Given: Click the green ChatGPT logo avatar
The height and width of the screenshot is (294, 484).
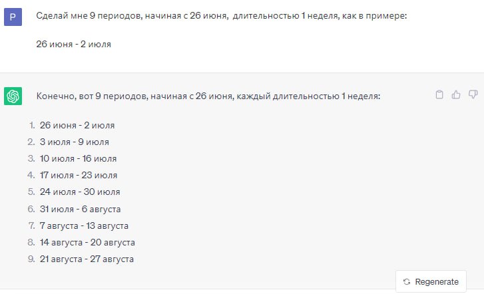Looking at the screenshot, I should (13, 96).
